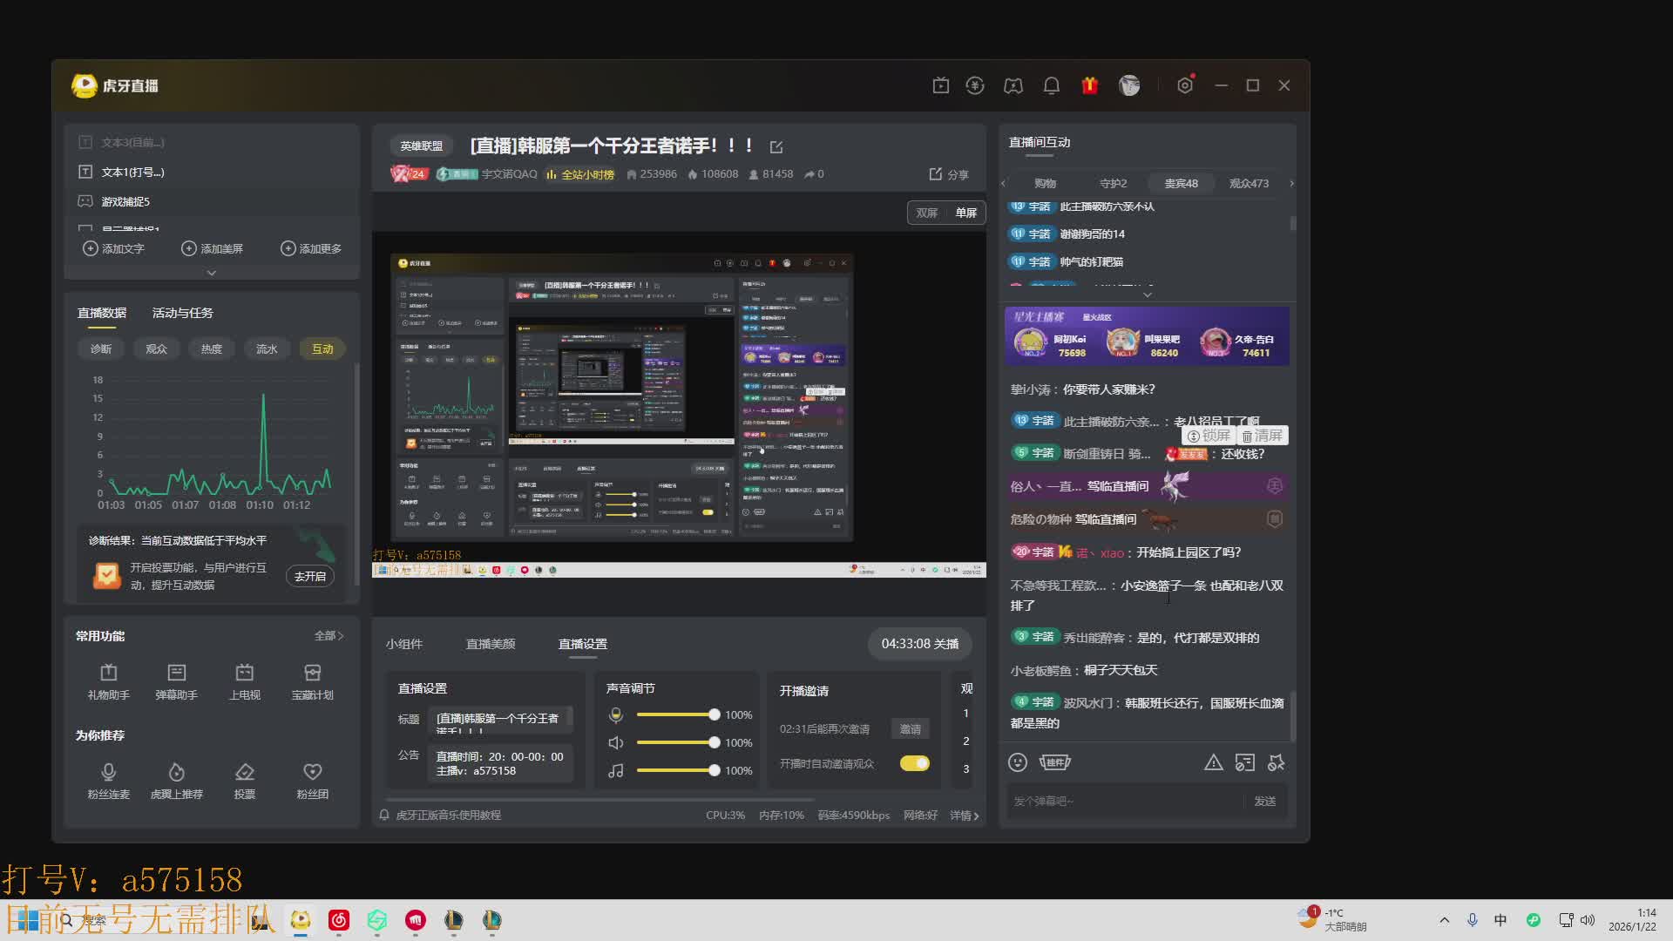Open the red gift box icon
Screen dimensions: 1673x941
point(1089,85)
